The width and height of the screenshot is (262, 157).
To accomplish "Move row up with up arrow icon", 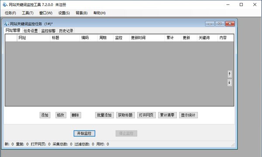I will tap(230, 74).
